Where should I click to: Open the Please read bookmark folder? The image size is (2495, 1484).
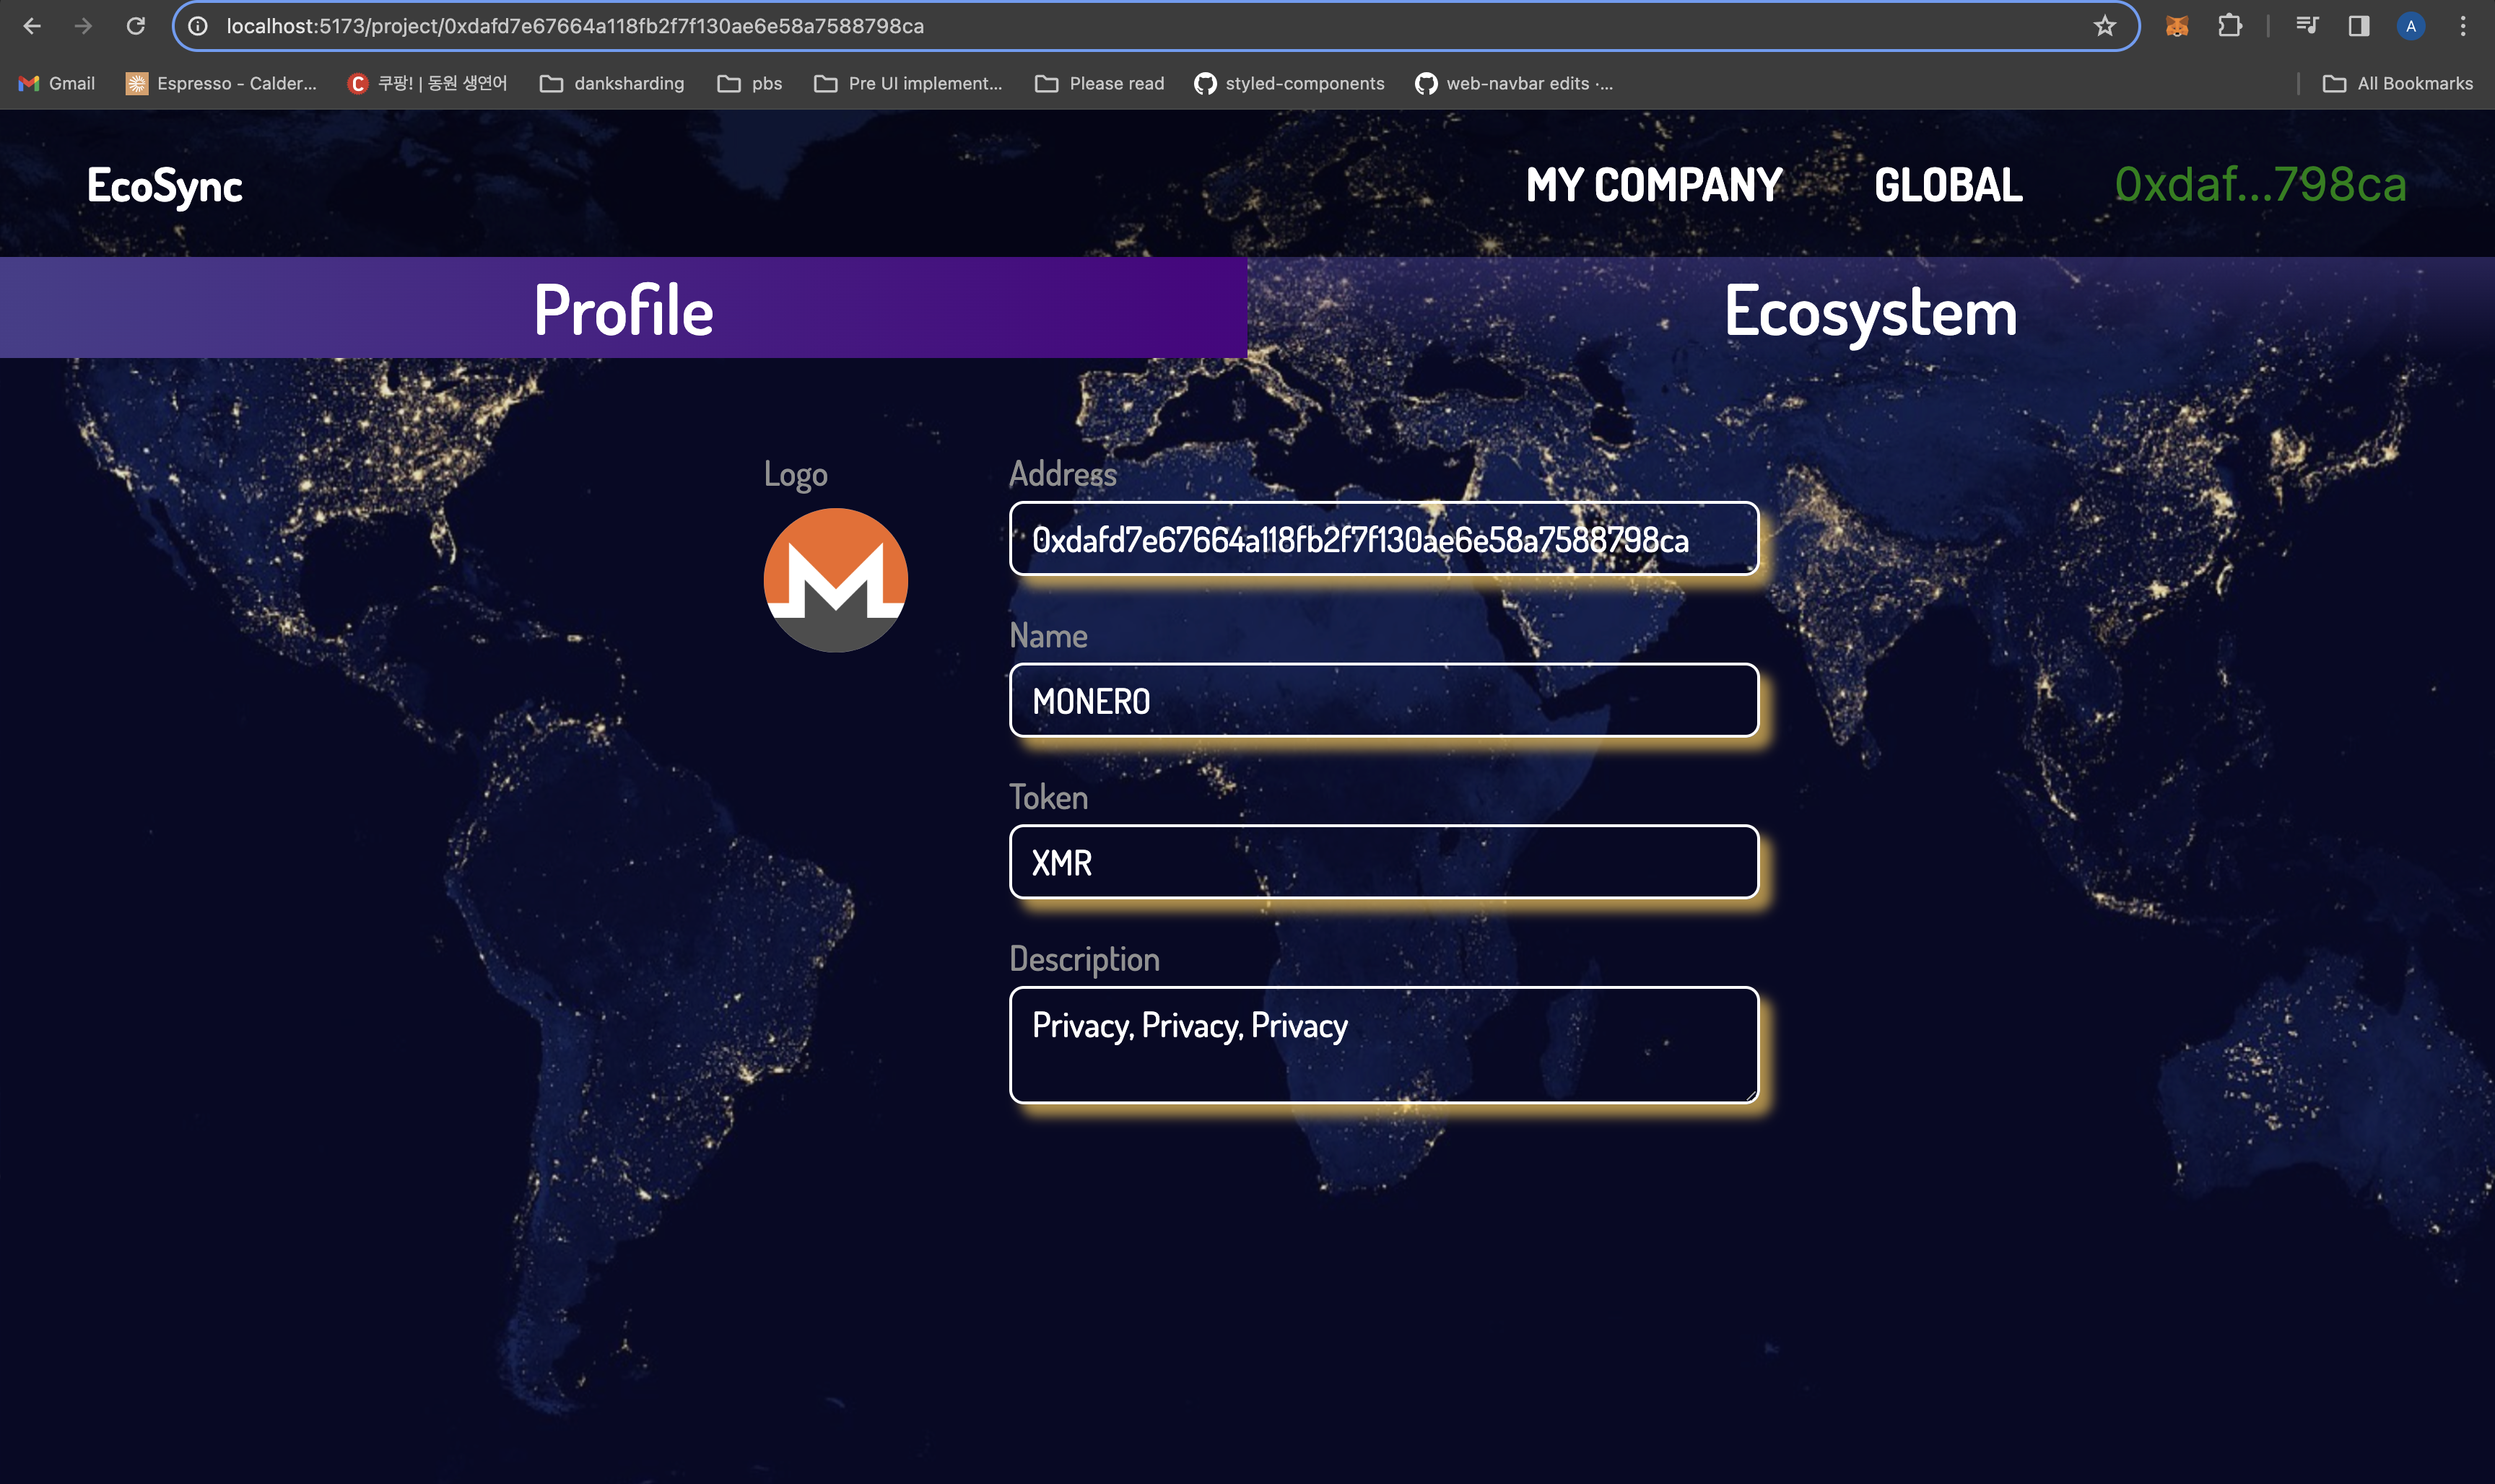point(1099,83)
